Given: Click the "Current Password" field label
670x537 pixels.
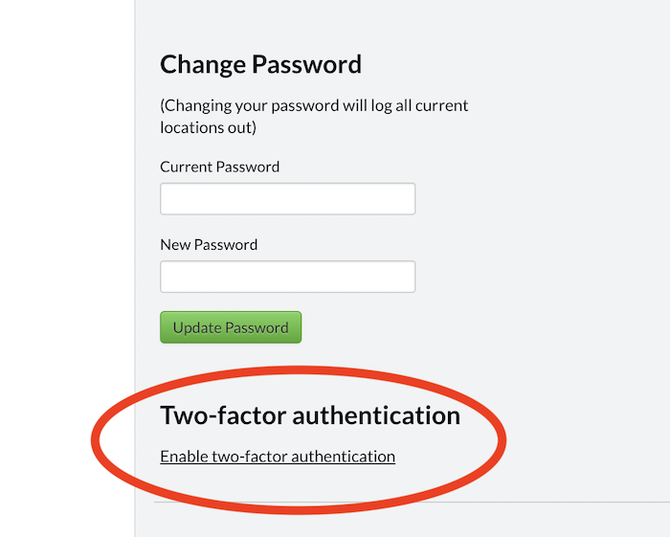Looking at the screenshot, I should (x=219, y=167).
